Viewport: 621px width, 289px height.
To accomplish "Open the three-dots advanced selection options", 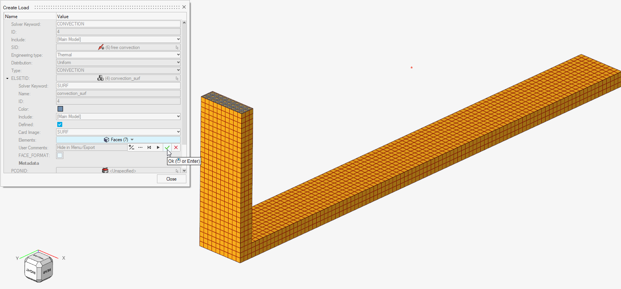I will coord(140,147).
